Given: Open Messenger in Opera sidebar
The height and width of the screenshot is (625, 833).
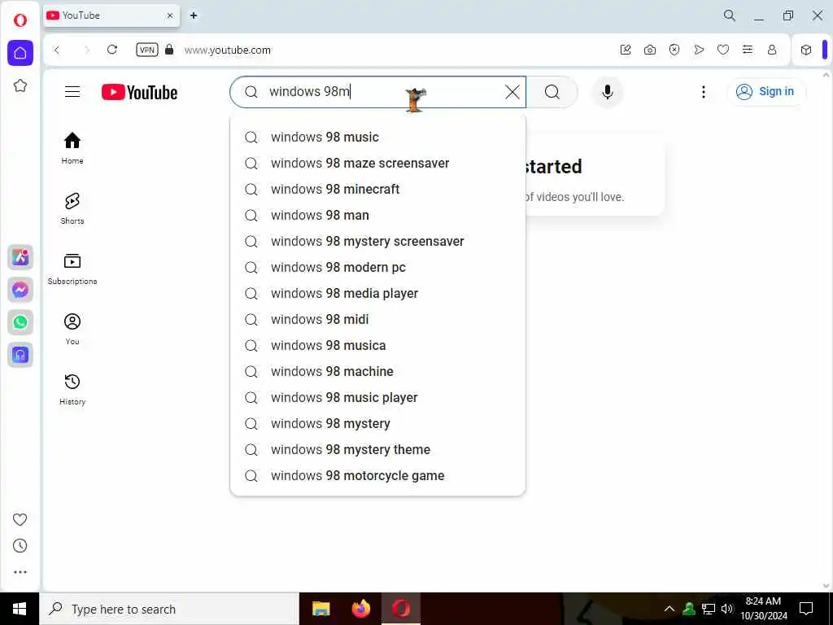Looking at the screenshot, I should [x=20, y=290].
